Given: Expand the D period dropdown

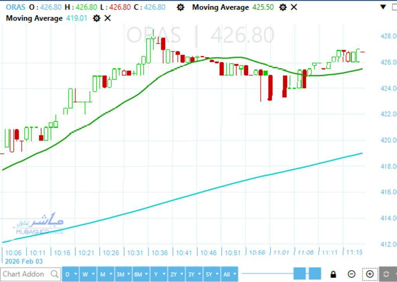Looking at the screenshot, I should coord(75,274).
